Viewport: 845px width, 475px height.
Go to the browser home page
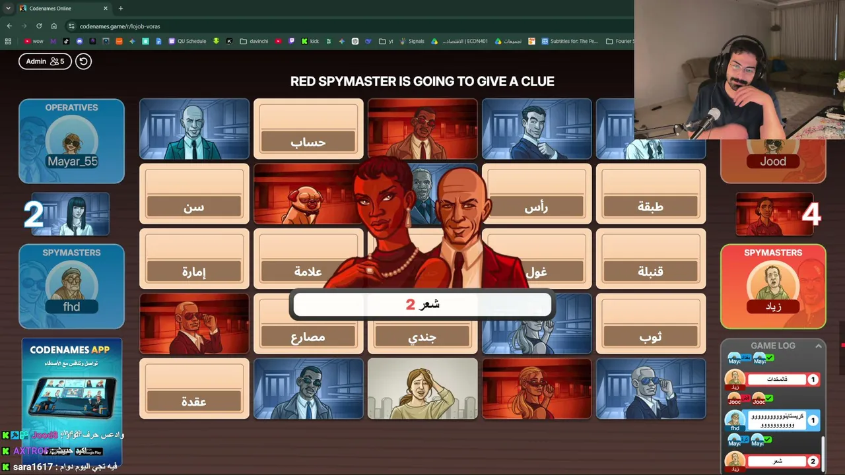click(x=53, y=26)
